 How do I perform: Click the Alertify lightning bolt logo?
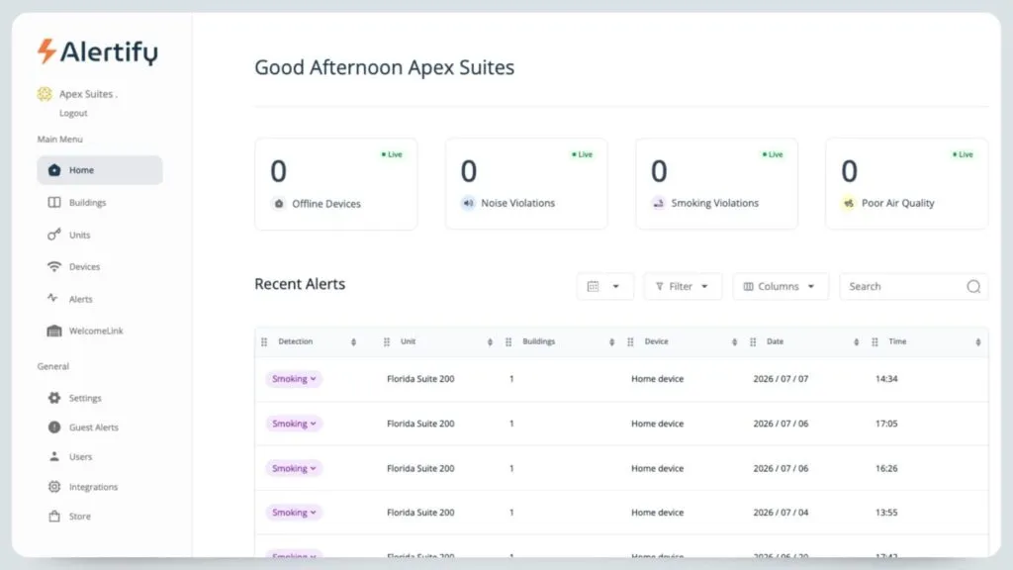pyautogui.click(x=46, y=51)
